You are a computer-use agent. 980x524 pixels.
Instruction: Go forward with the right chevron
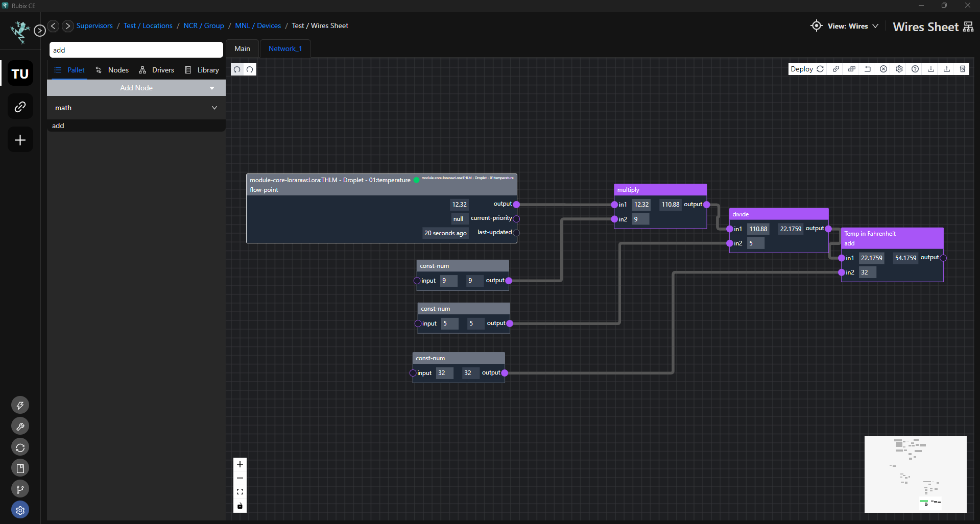67,26
